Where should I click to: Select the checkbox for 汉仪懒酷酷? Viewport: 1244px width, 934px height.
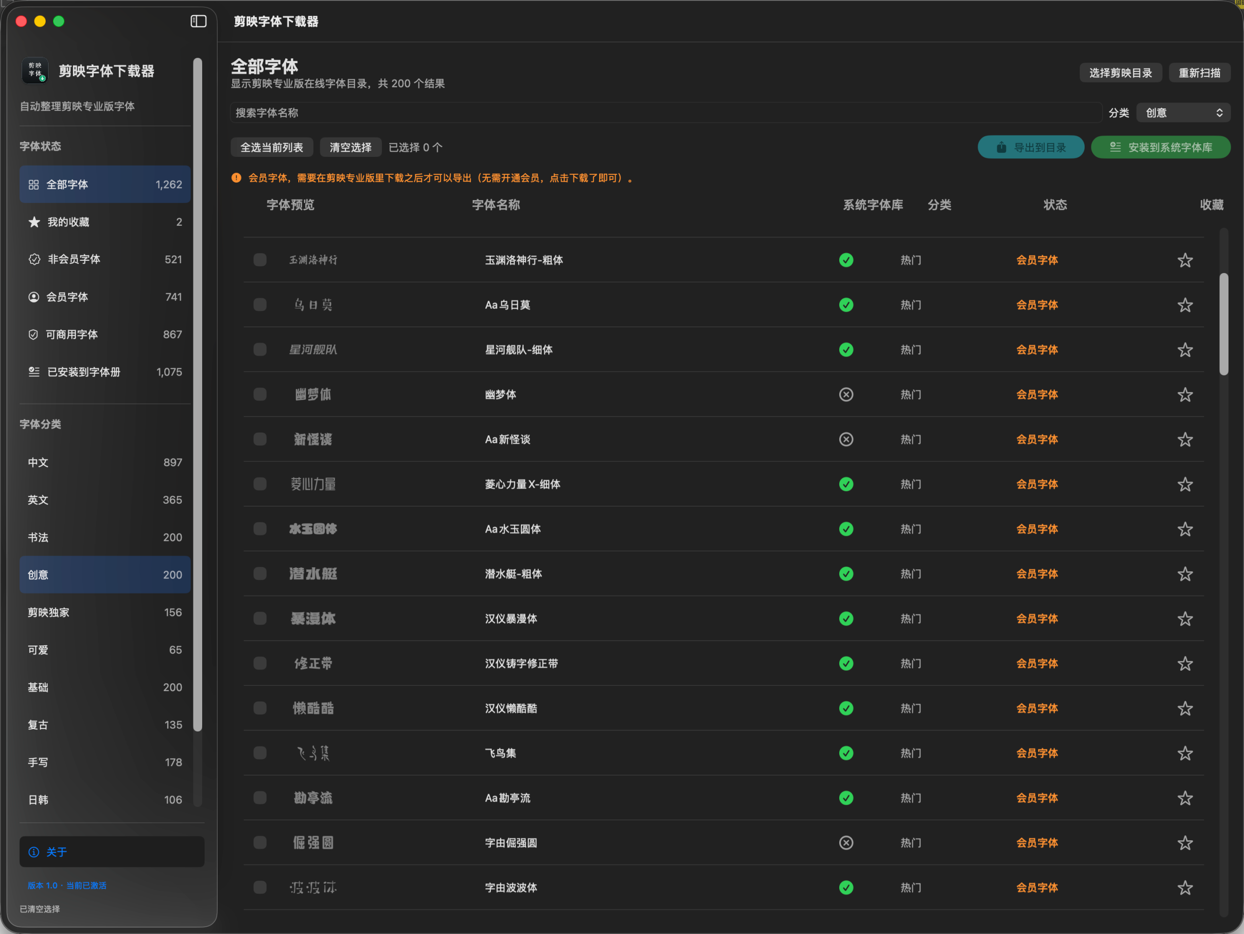click(260, 708)
